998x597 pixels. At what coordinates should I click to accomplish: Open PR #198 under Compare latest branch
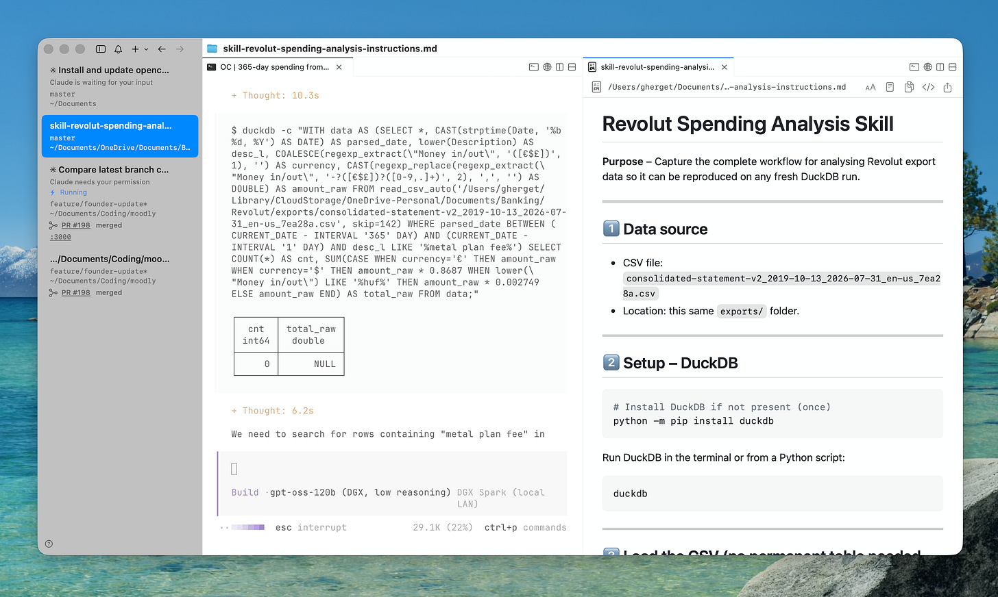click(x=75, y=225)
